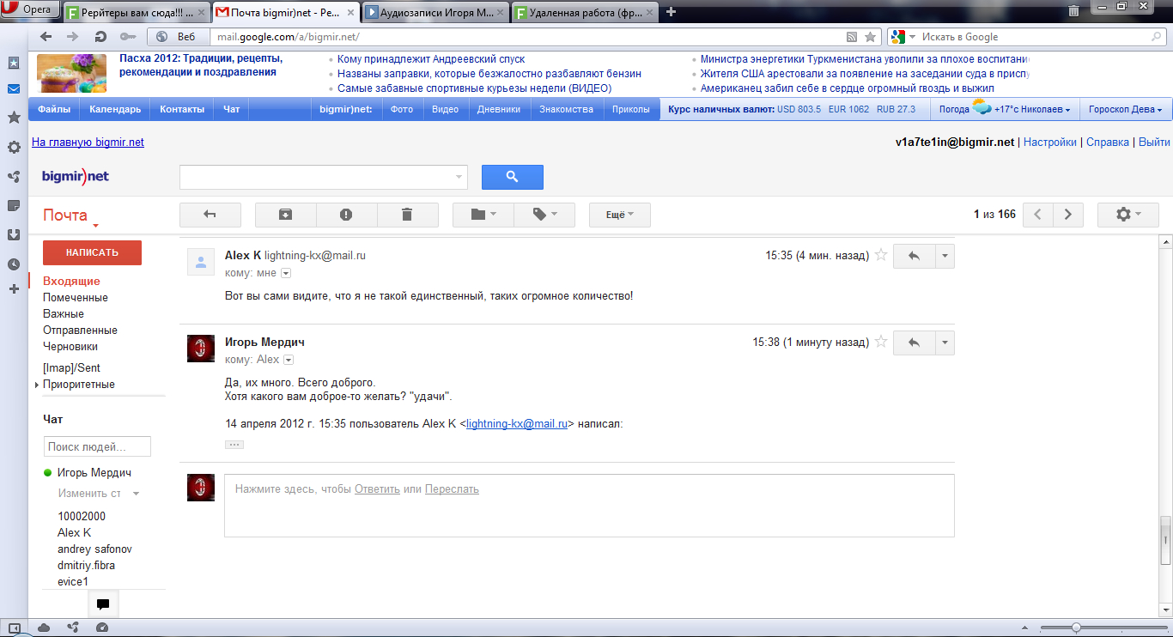
Task: Open the Файлы menu item
Action: (54, 110)
